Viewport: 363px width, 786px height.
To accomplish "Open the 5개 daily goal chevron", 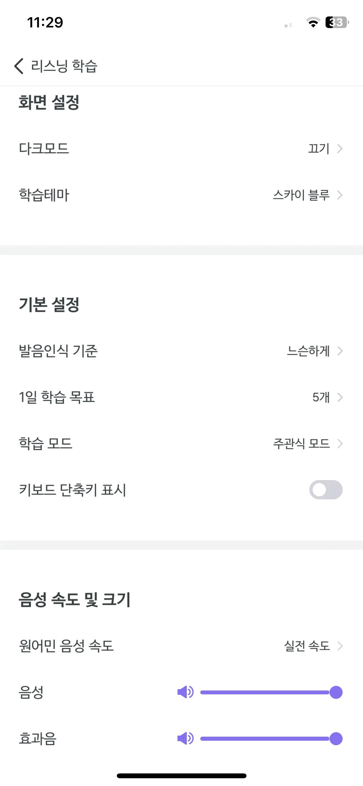I will (339, 397).
